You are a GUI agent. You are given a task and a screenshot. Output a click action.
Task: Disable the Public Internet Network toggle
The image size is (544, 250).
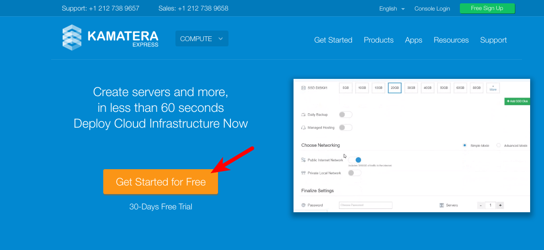pos(355,160)
